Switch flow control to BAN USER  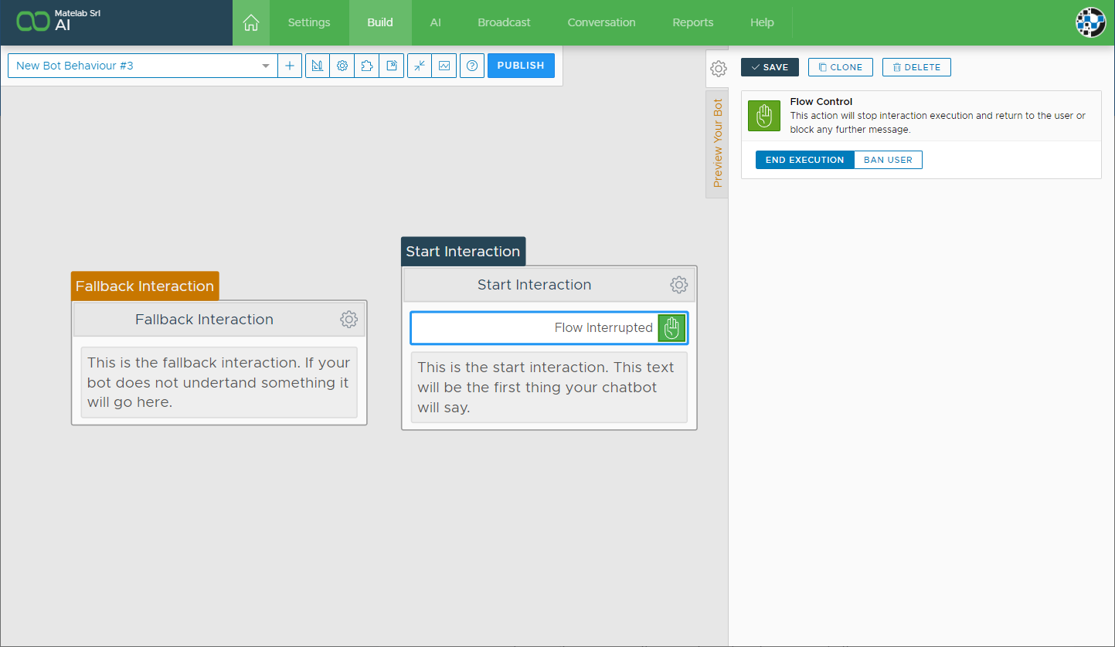(x=888, y=160)
